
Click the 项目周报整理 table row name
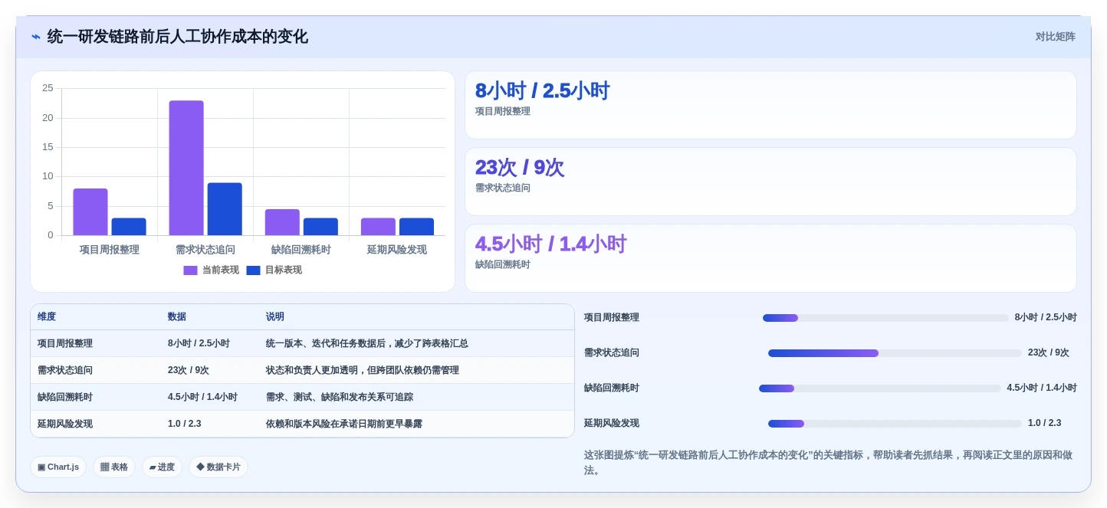[x=65, y=344]
